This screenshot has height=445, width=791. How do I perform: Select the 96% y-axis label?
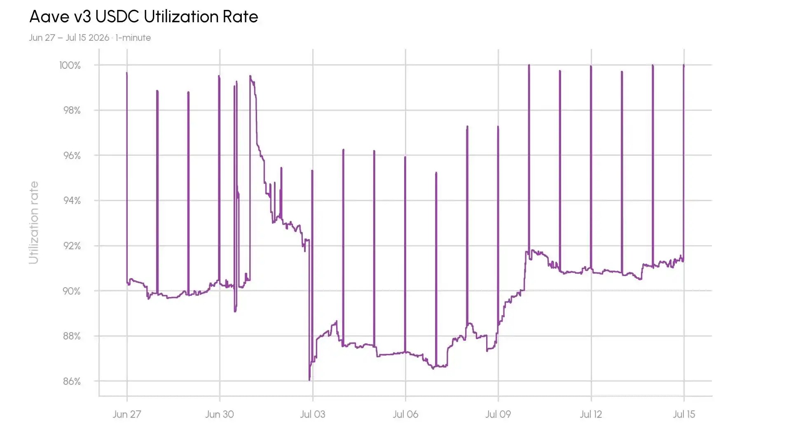(72, 155)
